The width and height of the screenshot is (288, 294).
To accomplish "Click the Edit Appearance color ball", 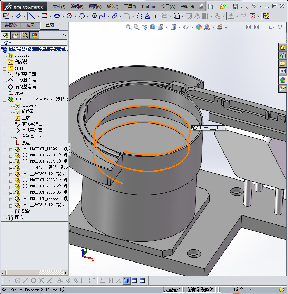I will coord(199,27).
